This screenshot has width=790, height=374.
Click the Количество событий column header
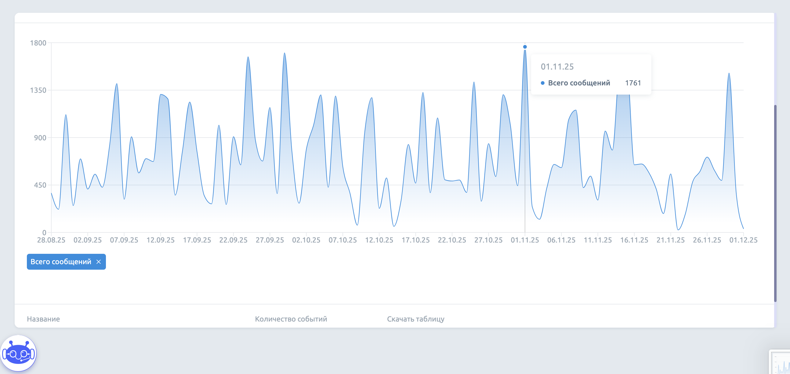pyautogui.click(x=291, y=319)
